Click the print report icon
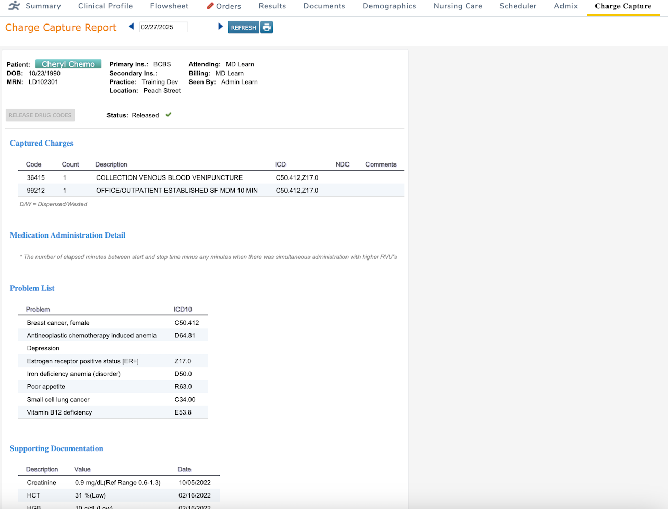 267,27
